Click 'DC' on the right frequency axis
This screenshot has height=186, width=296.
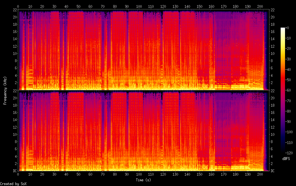pos(272,171)
